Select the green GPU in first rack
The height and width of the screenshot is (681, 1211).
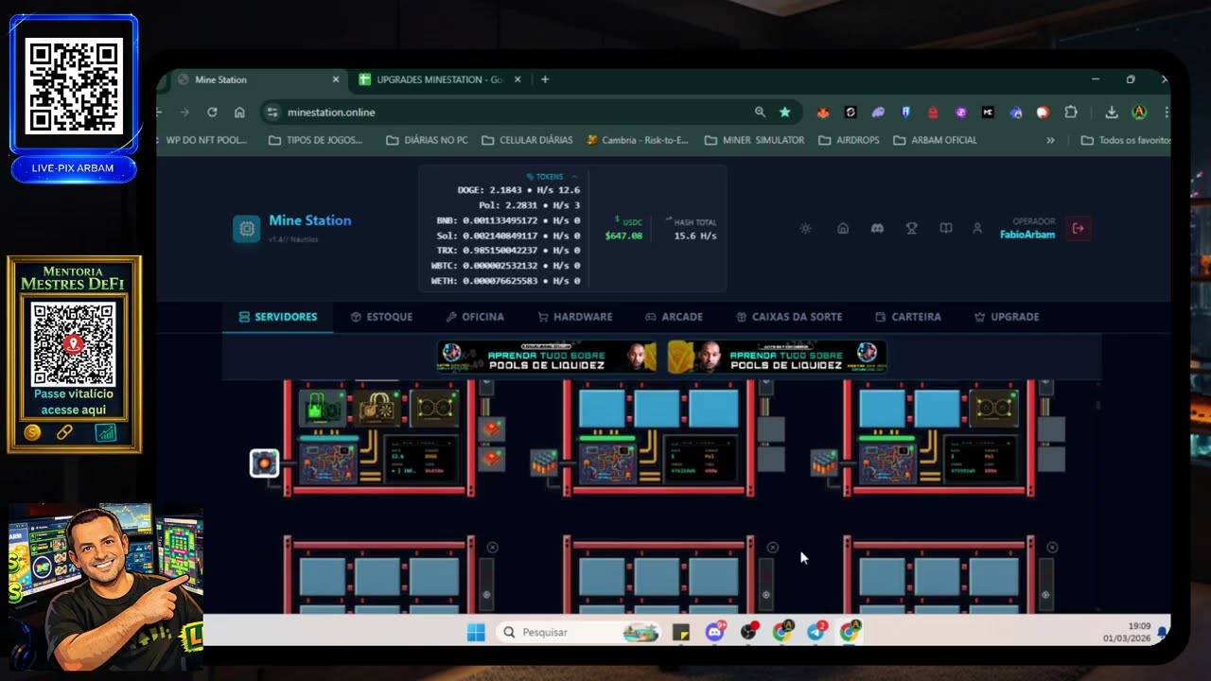pos(323,409)
